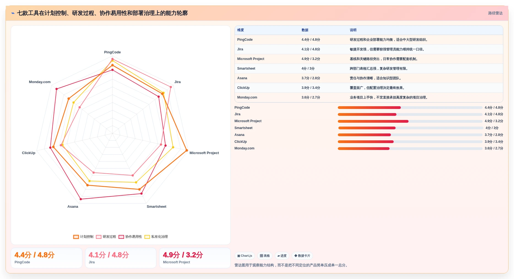Click the 4分 / 3分 table cell
Screen dimensions: 514x279
(x=308, y=69)
